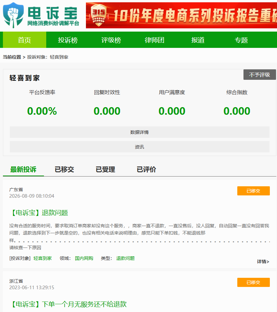Expand 资讯 bar
The image size is (277, 312).
click(x=140, y=147)
